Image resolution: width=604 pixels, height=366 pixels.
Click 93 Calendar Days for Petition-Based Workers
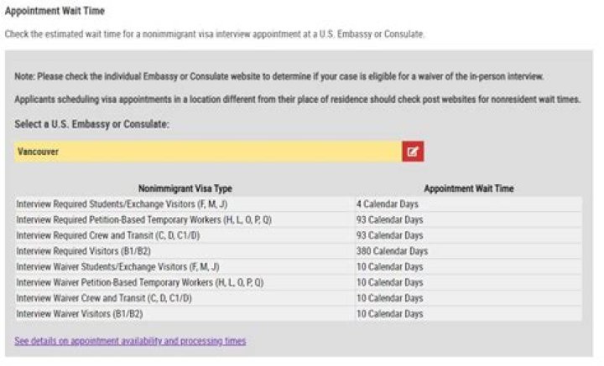389,220
